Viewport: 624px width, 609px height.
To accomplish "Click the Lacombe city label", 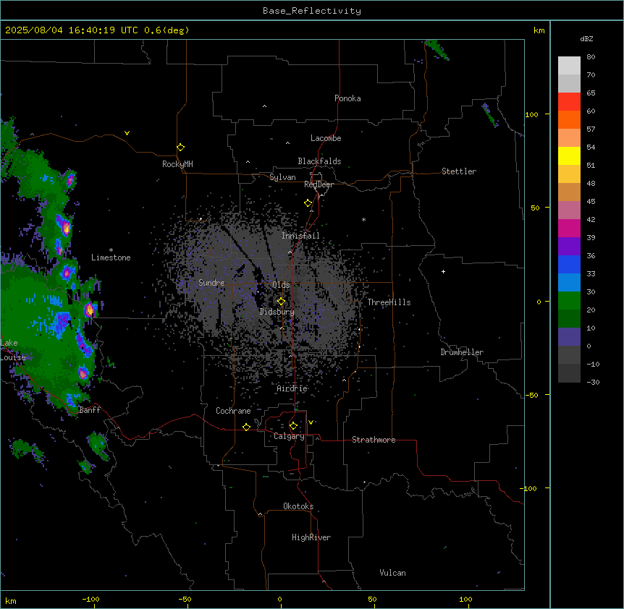I will pos(326,138).
